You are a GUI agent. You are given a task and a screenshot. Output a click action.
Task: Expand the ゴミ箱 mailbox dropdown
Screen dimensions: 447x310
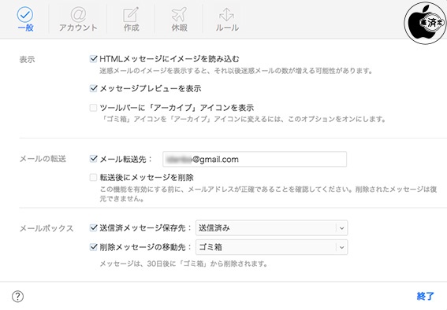tap(272, 247)
